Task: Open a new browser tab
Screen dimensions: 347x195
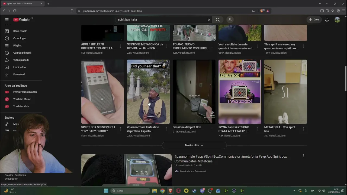Action: (48, 4)
